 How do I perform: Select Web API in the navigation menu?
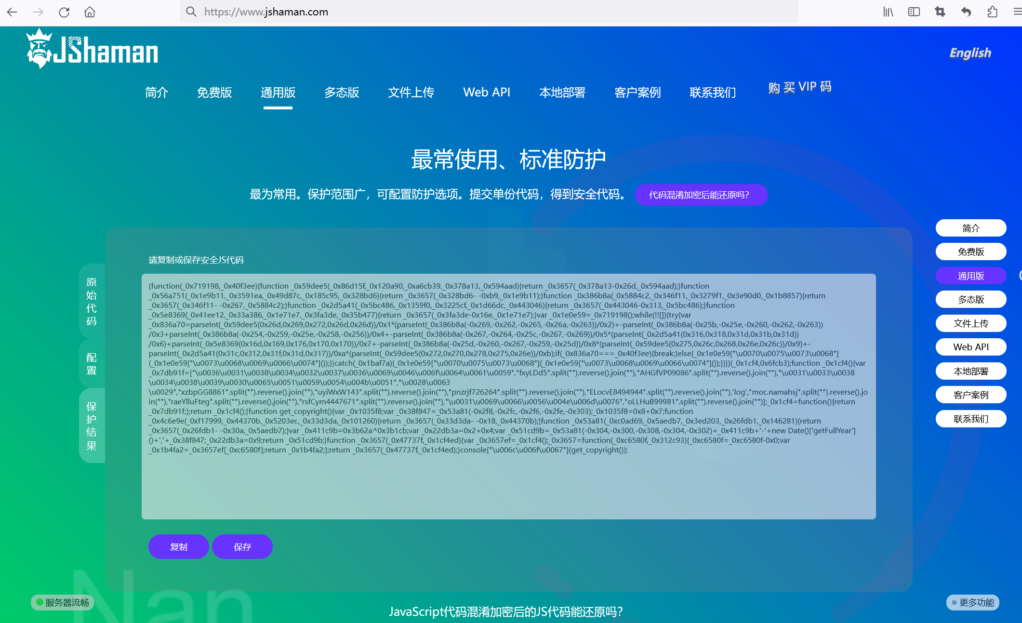pos(486,93)
